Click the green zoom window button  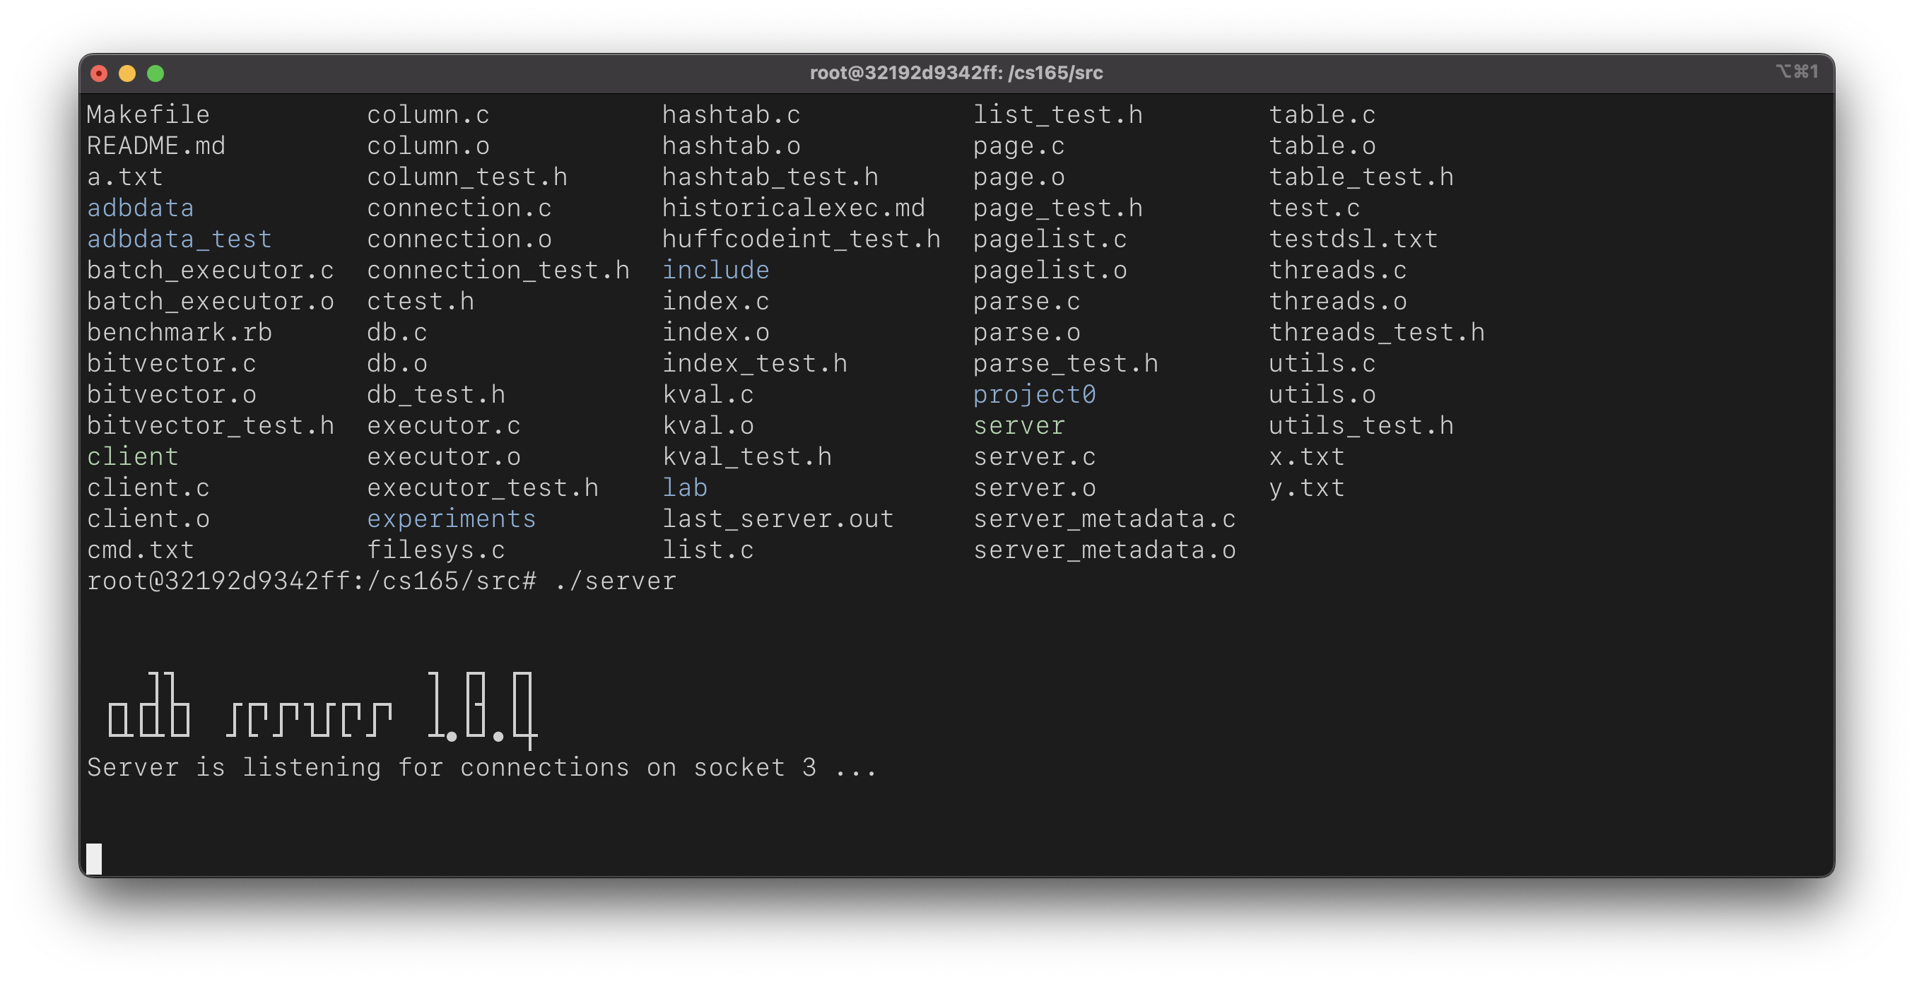pos(155,73)
